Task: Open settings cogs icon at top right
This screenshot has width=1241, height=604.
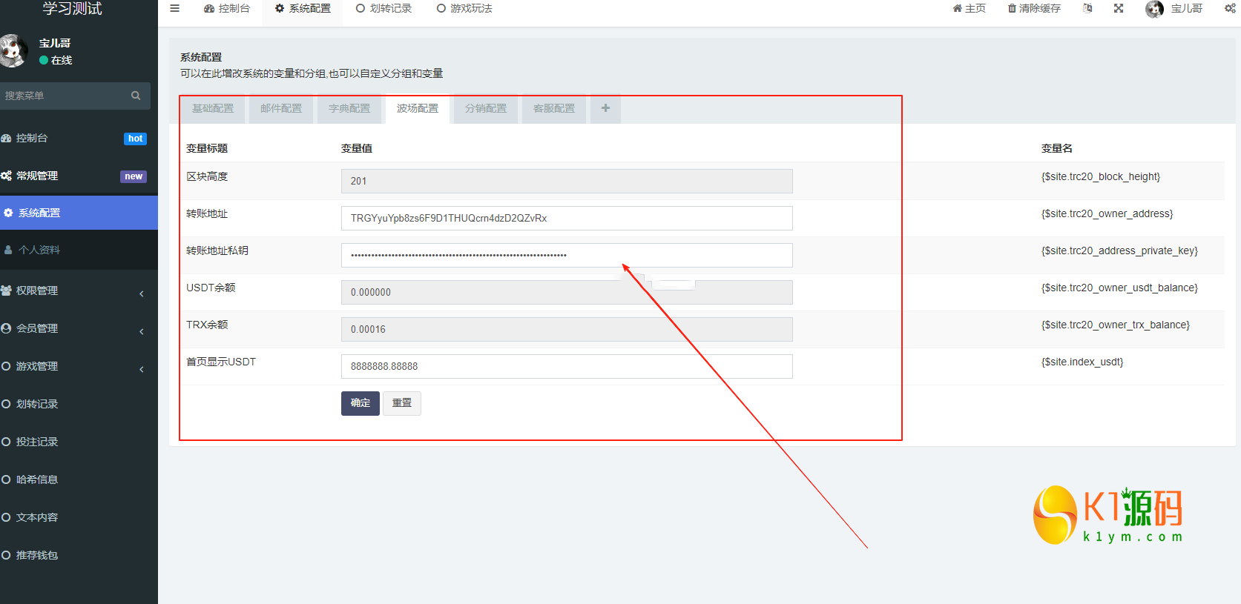Action: click(x=1230, y=9)
